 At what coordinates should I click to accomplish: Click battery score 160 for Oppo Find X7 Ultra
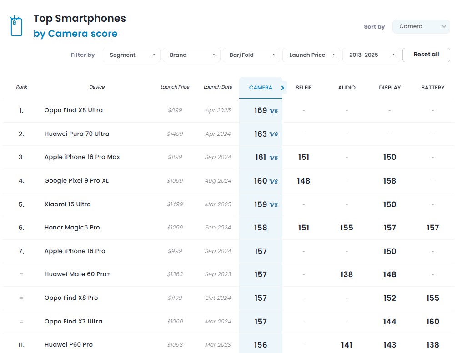(x=432, y=322)
